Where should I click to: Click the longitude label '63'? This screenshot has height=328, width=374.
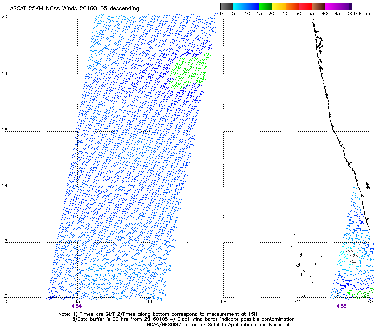pyautogui.click(x=77, y=302)
